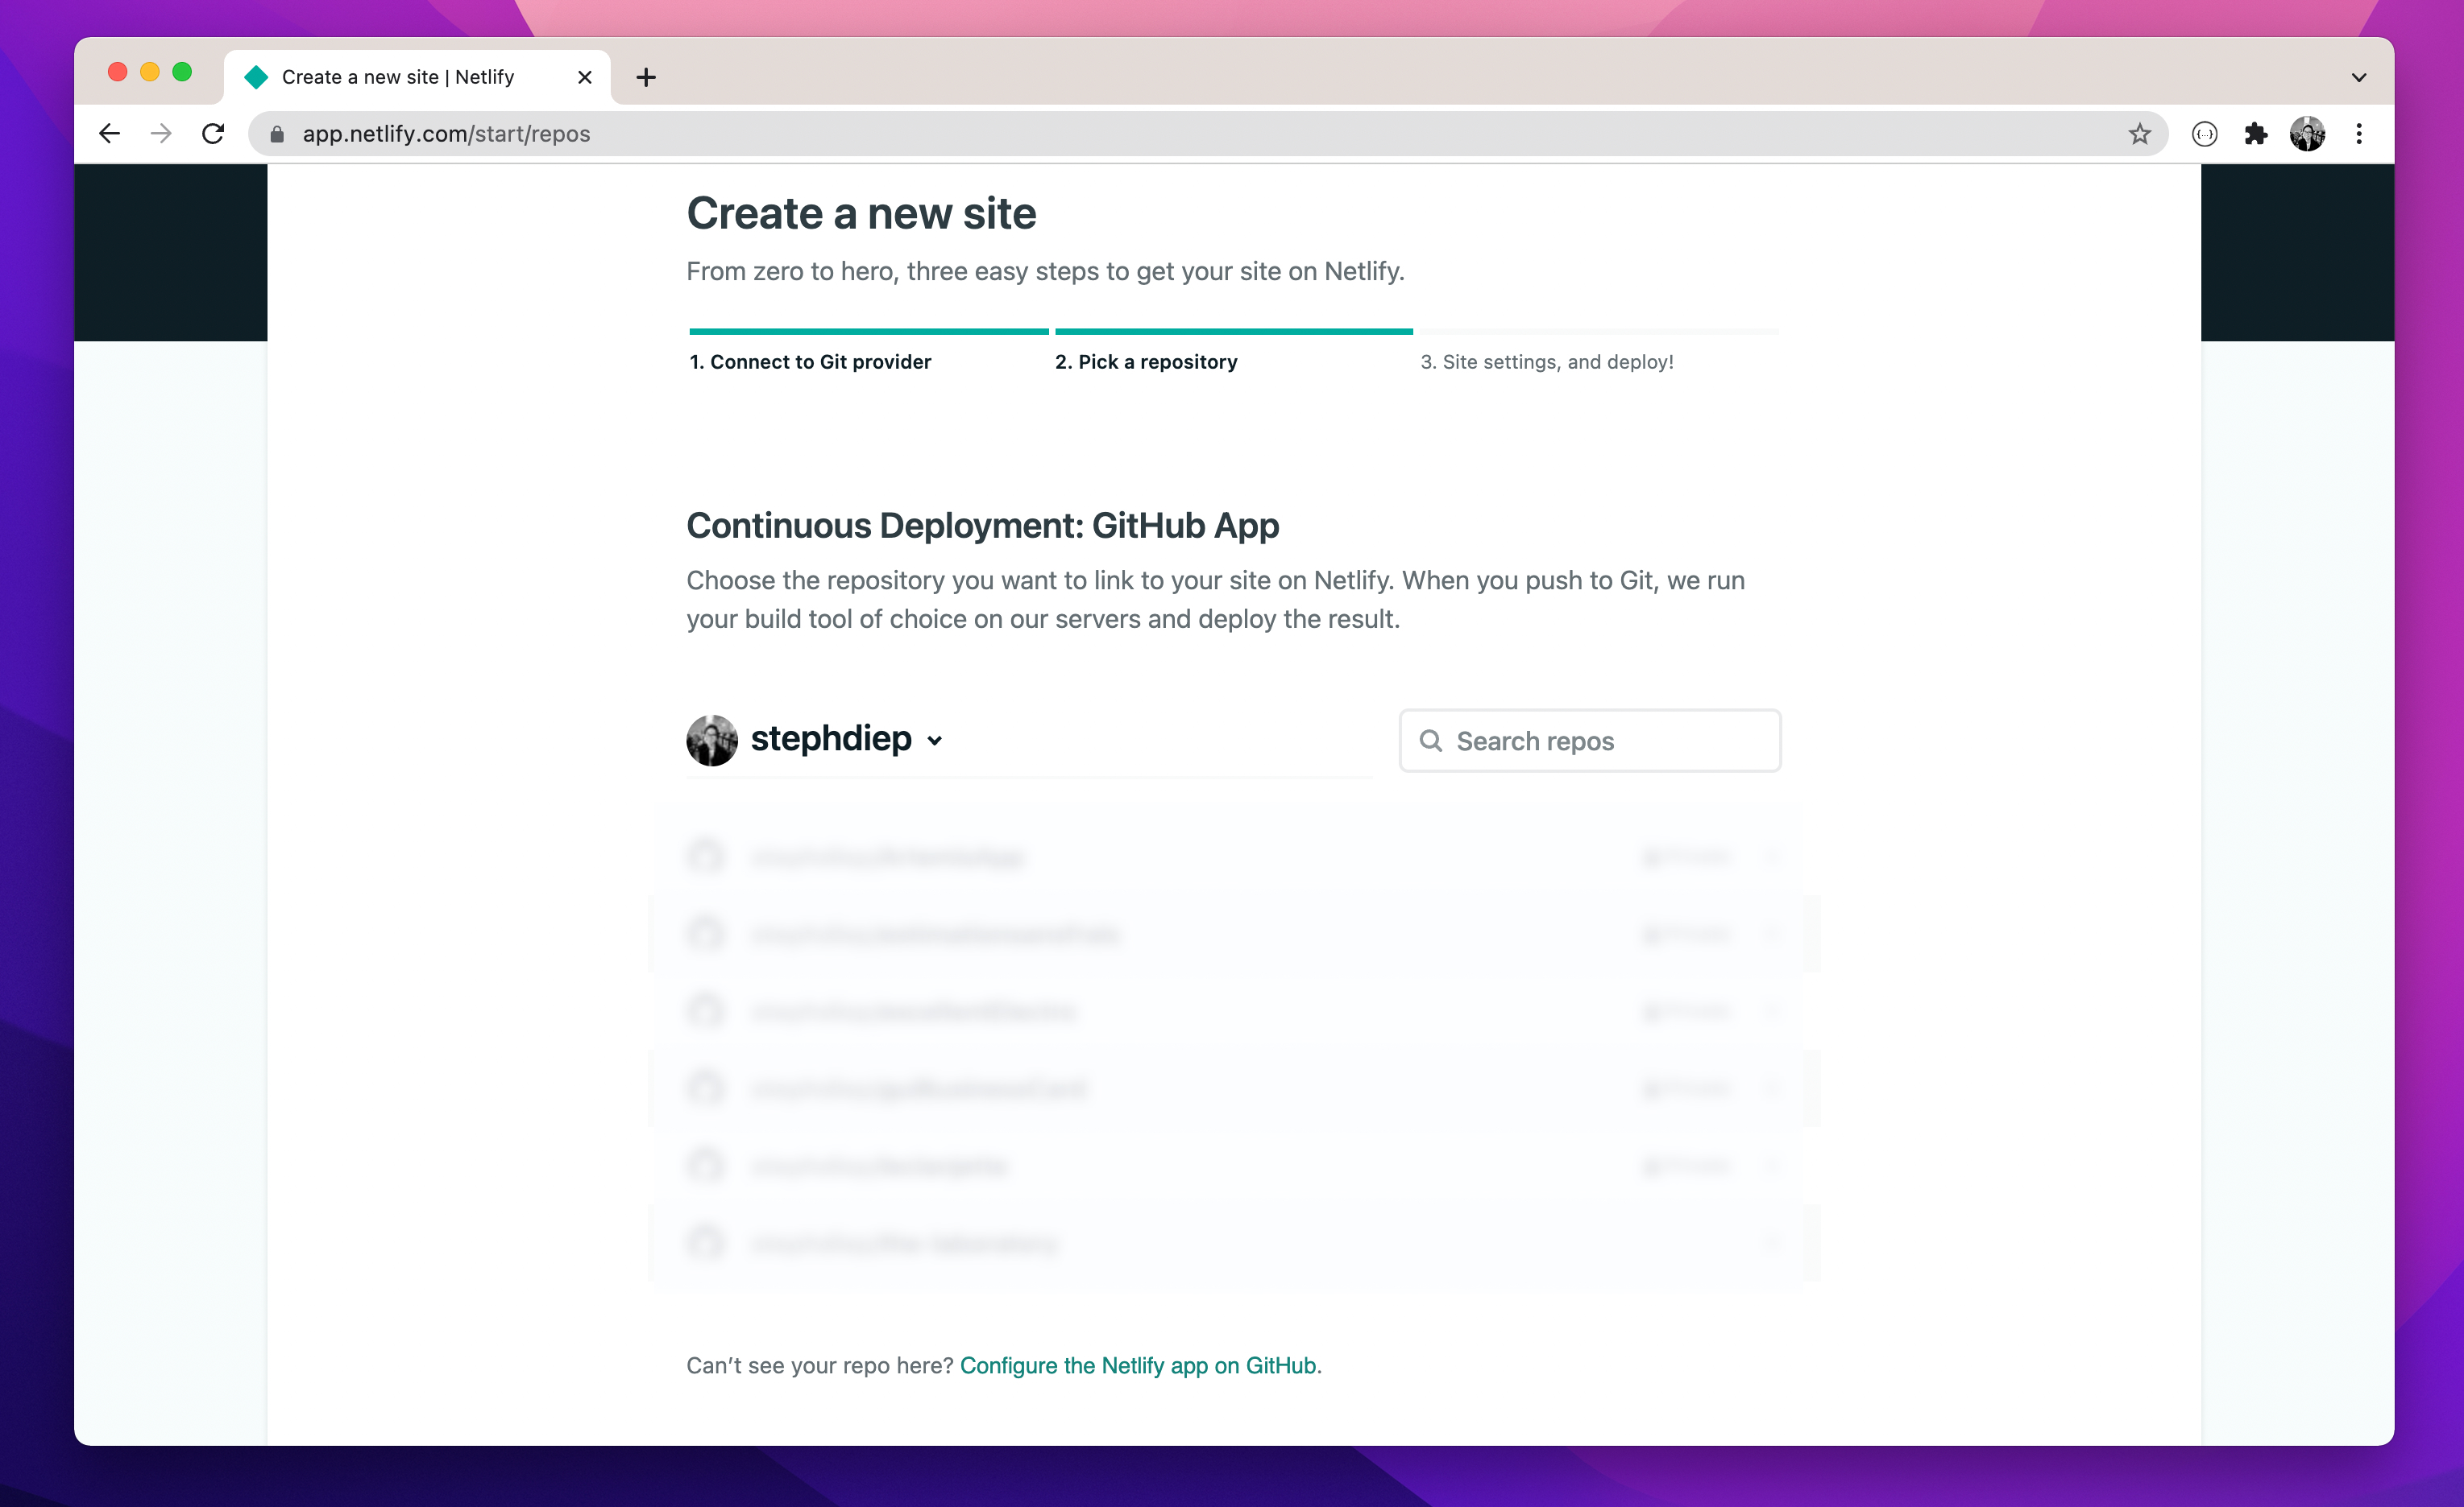
Task: Bookmark this page with star icon
Action: point(2139,134)
